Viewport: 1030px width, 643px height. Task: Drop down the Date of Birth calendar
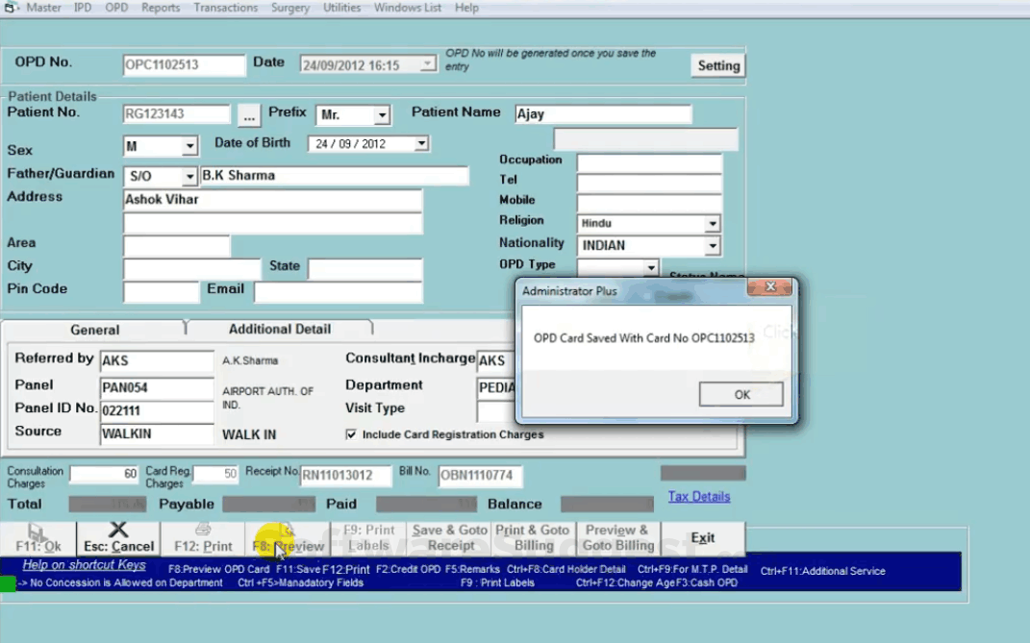tap(419, 142)
